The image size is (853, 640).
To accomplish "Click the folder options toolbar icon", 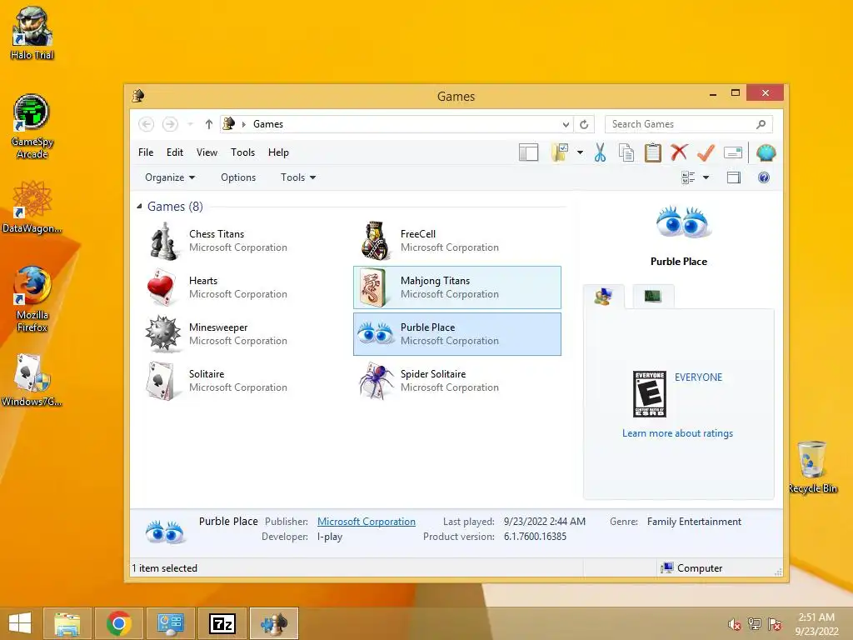I will [559, 153].
